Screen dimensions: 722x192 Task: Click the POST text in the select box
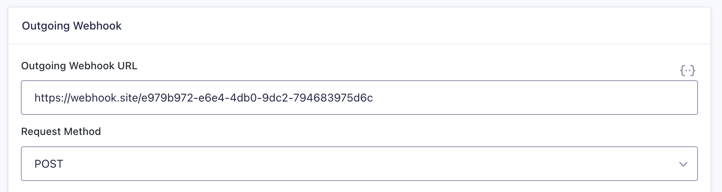[x=49, y=164]
